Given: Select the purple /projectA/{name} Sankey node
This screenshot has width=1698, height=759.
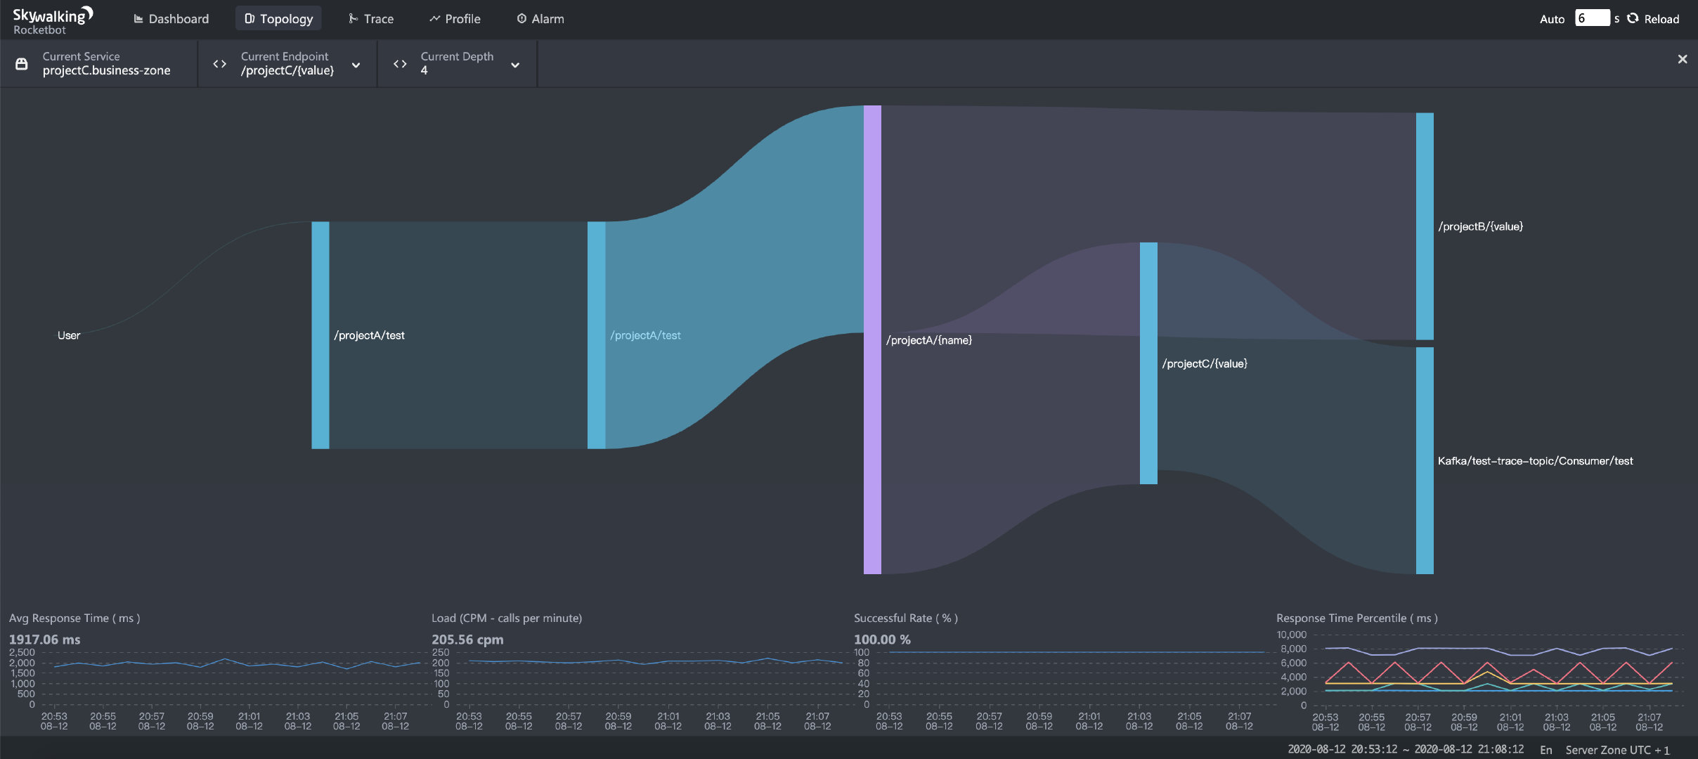Looking at the screenshot, I should point(872,339).
